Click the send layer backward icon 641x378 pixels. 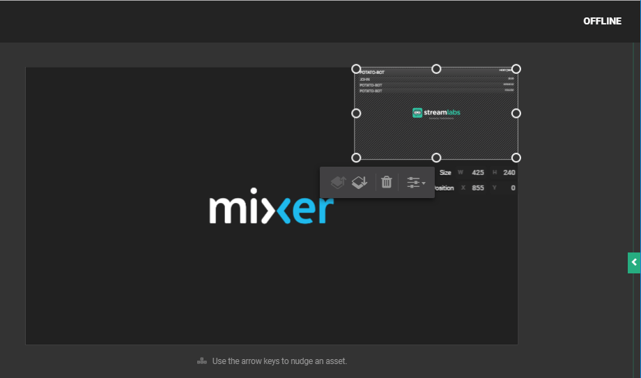360,182
